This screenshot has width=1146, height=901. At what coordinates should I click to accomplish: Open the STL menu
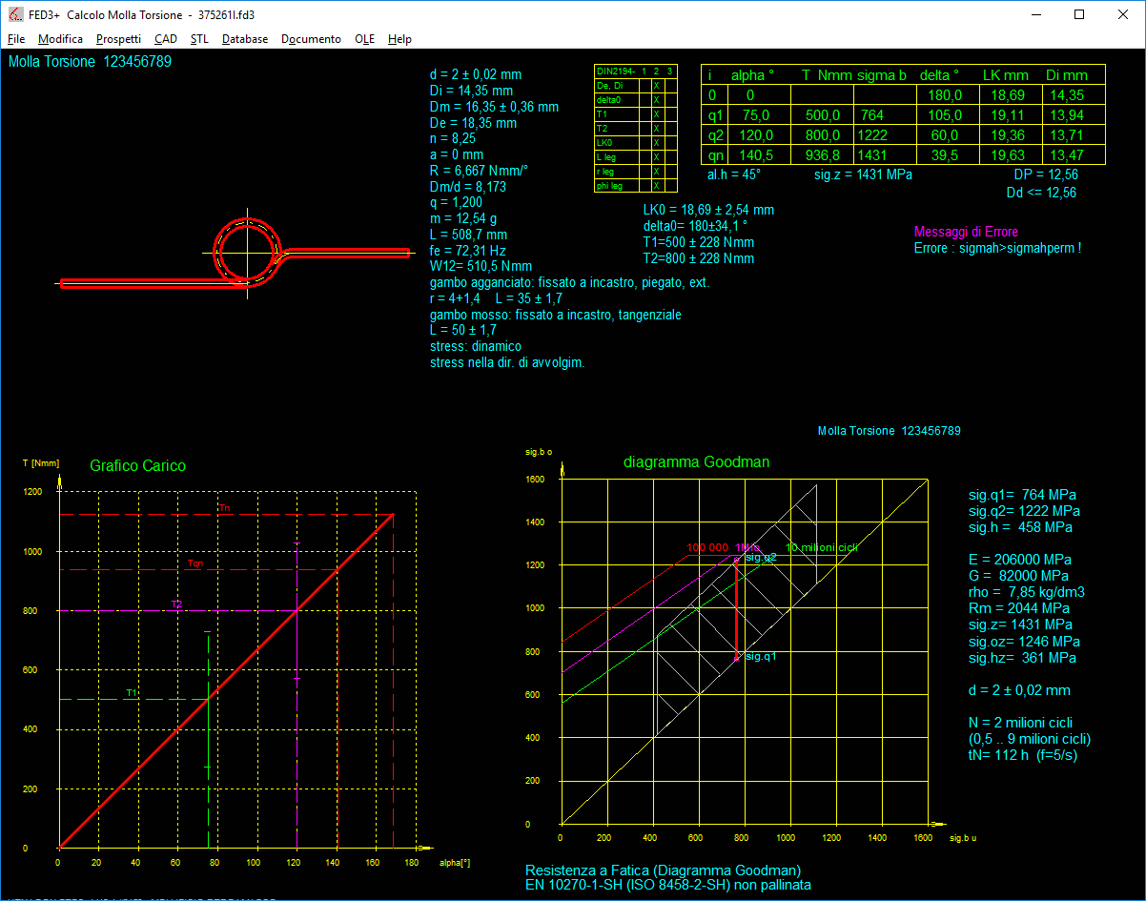click(x=199, y=39)
